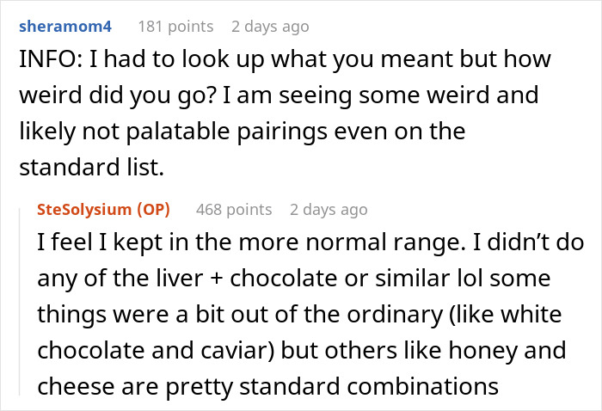Click the line 'cheese are pretty standard combinations'
Screen dimensions: 602x411
pyautogui.click(x=267, y=387)
